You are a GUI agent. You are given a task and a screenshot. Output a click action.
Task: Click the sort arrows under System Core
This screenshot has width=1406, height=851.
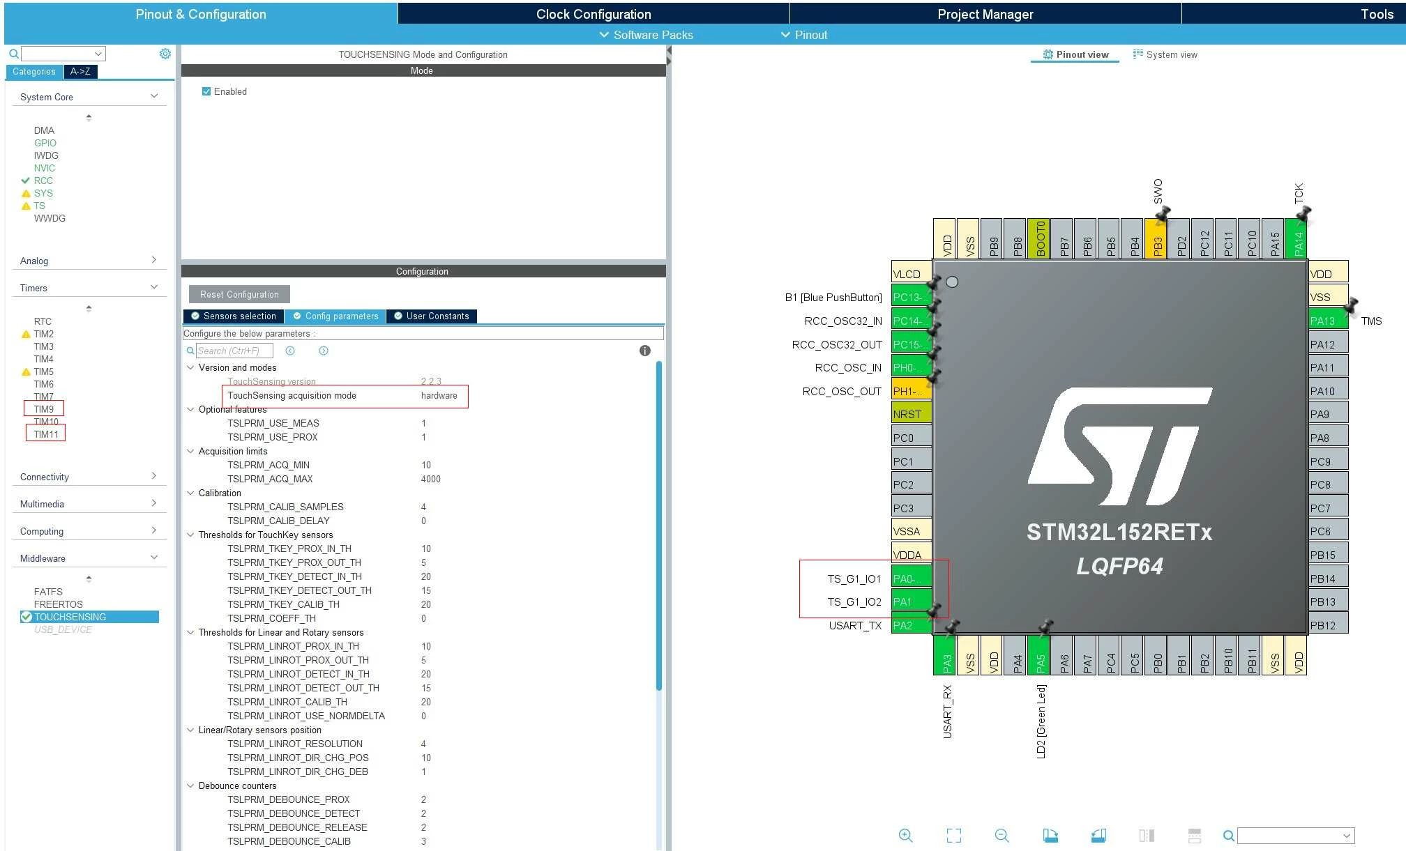[89, 118]
